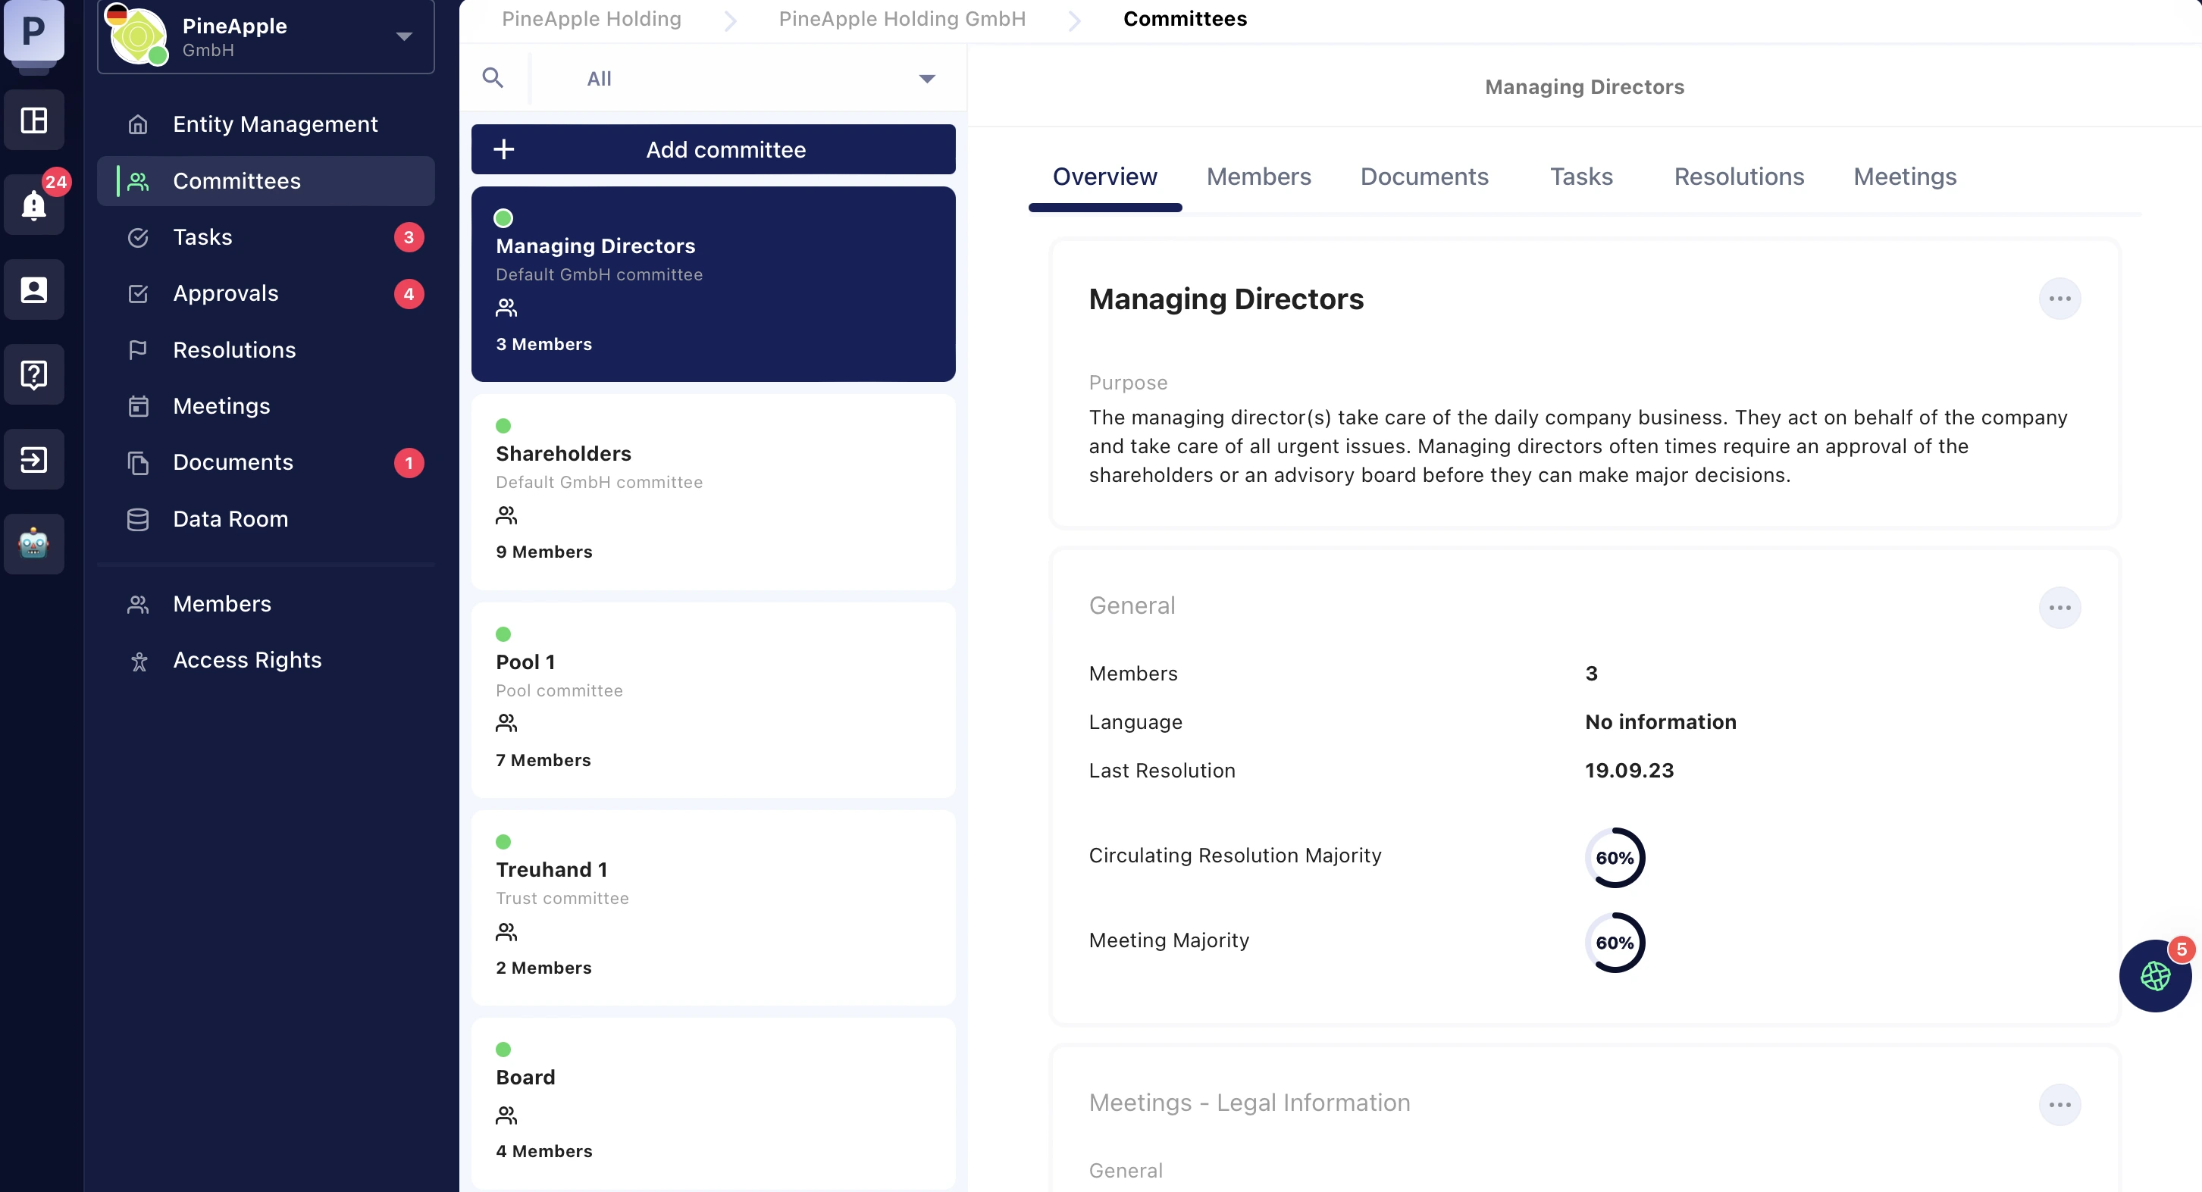Click the Language value No information
The width and height of the screenshot is (2202, 1192).
[1660, 723]
